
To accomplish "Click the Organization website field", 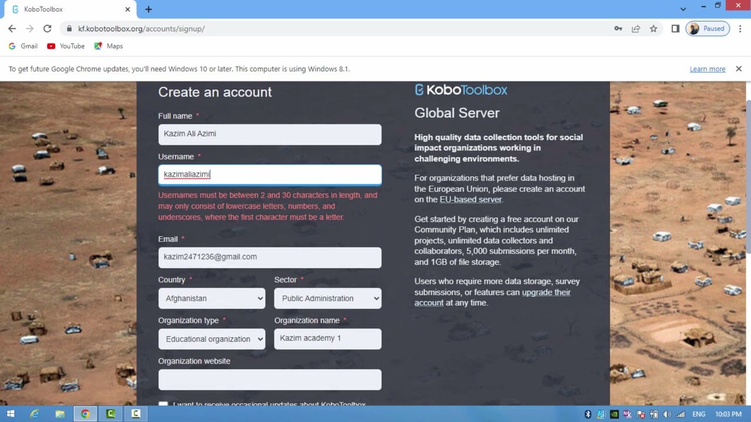I will pos(270,380).
